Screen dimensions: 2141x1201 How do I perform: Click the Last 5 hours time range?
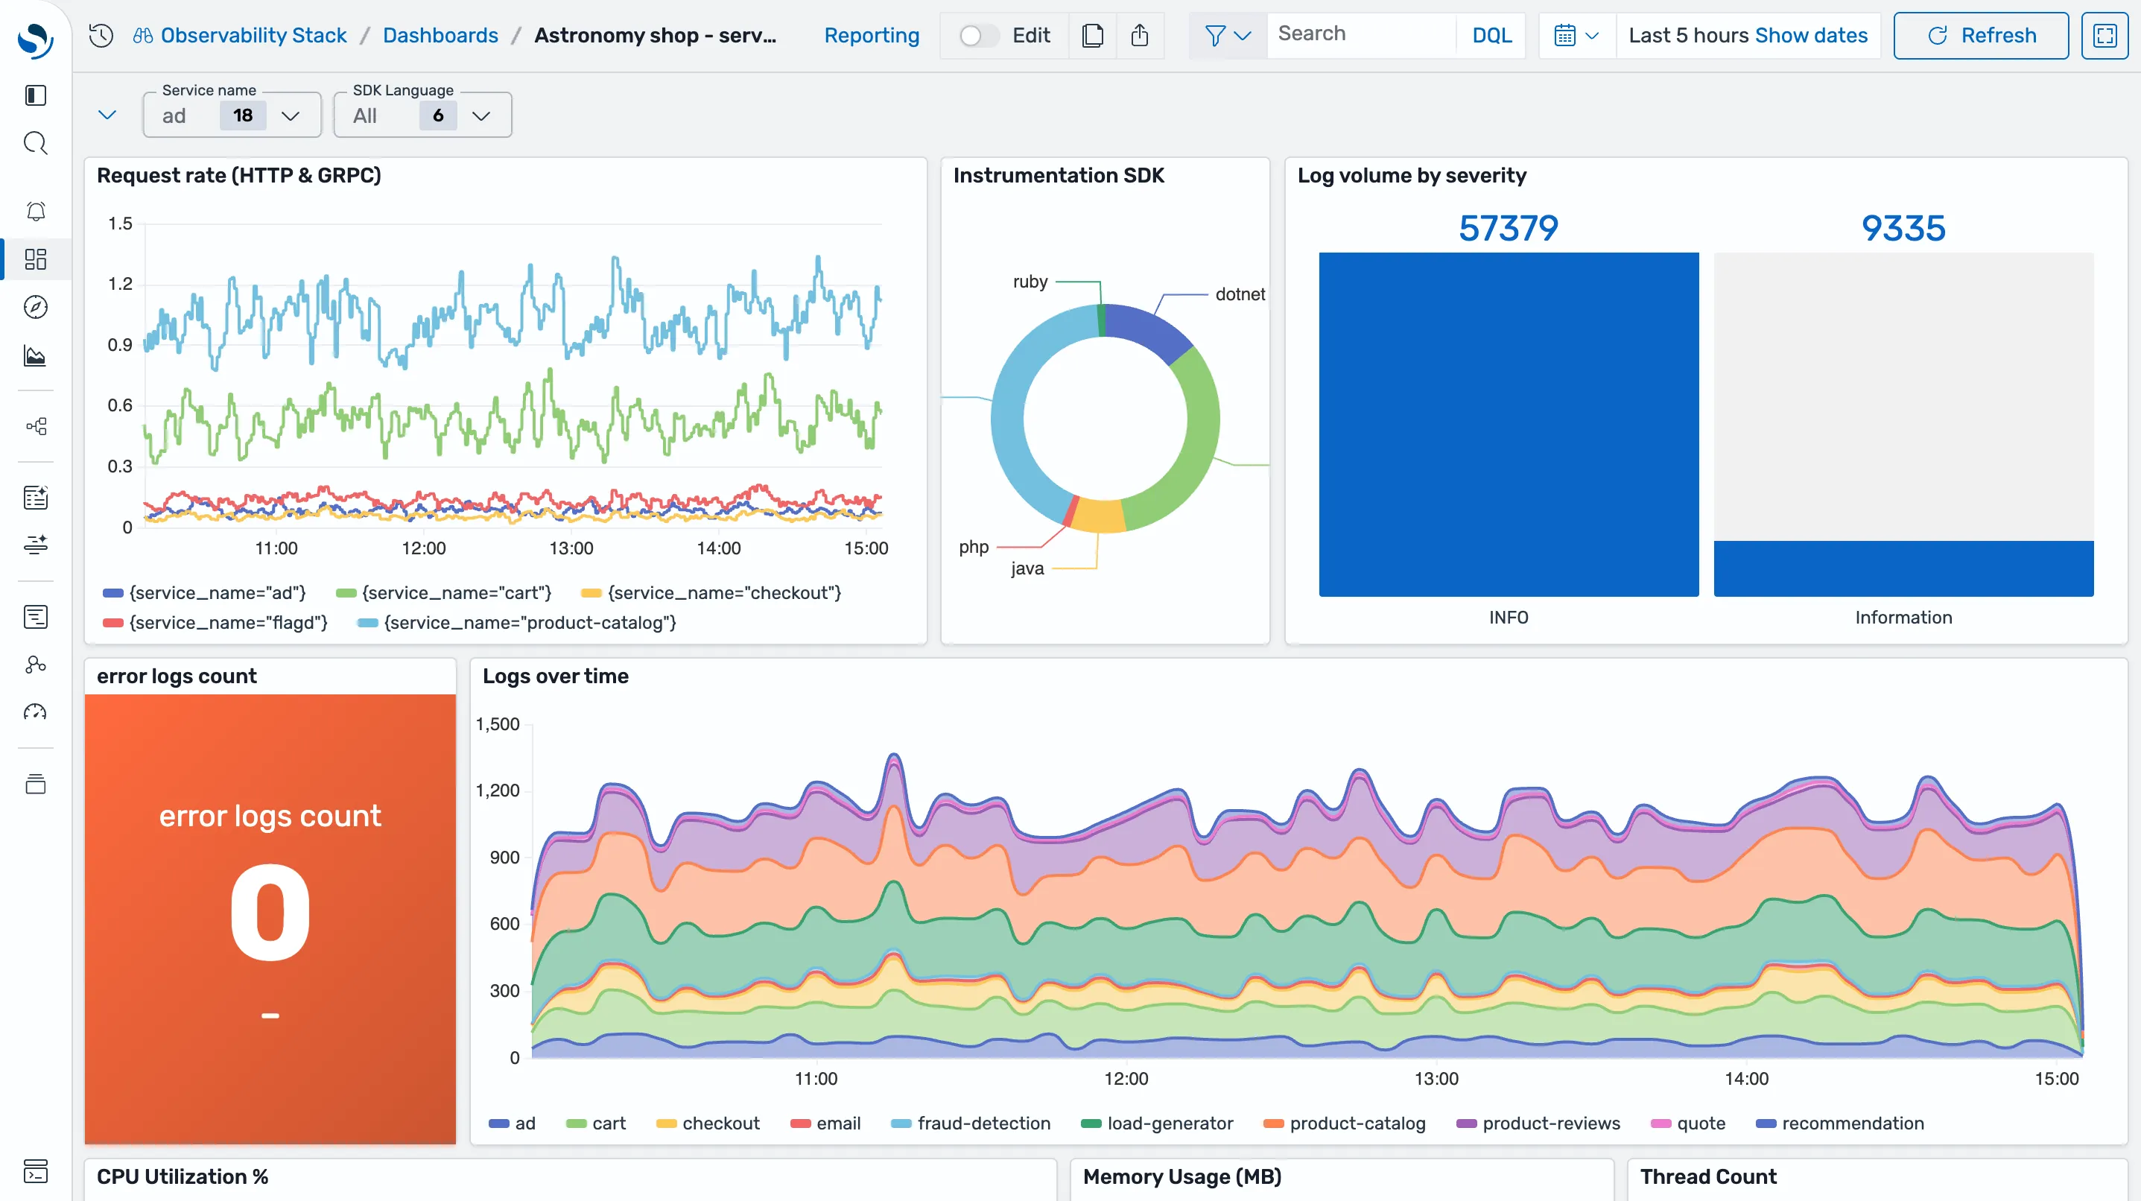coord(1689,35)
